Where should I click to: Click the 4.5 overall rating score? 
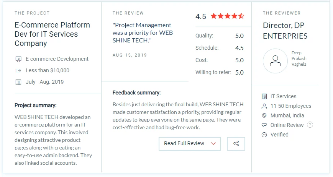click(200, 16)
